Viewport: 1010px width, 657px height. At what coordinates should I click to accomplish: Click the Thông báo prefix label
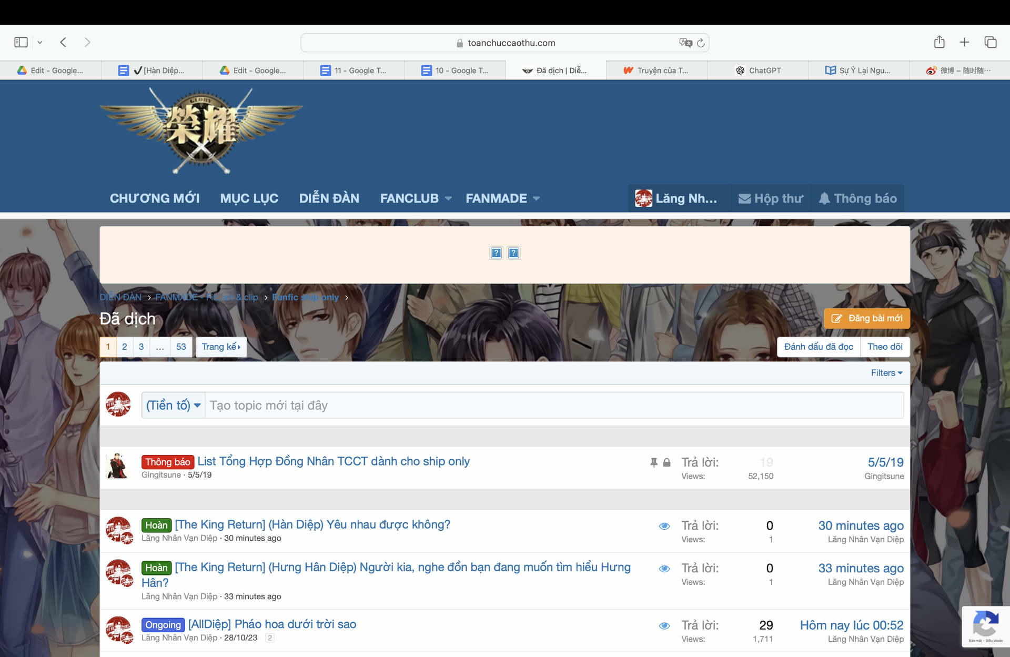click(168, 462)
